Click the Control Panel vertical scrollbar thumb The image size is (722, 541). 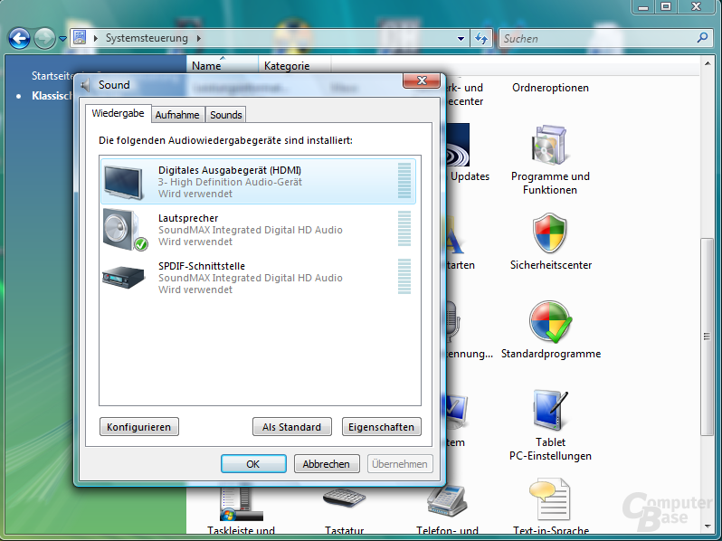coord(707,337)
